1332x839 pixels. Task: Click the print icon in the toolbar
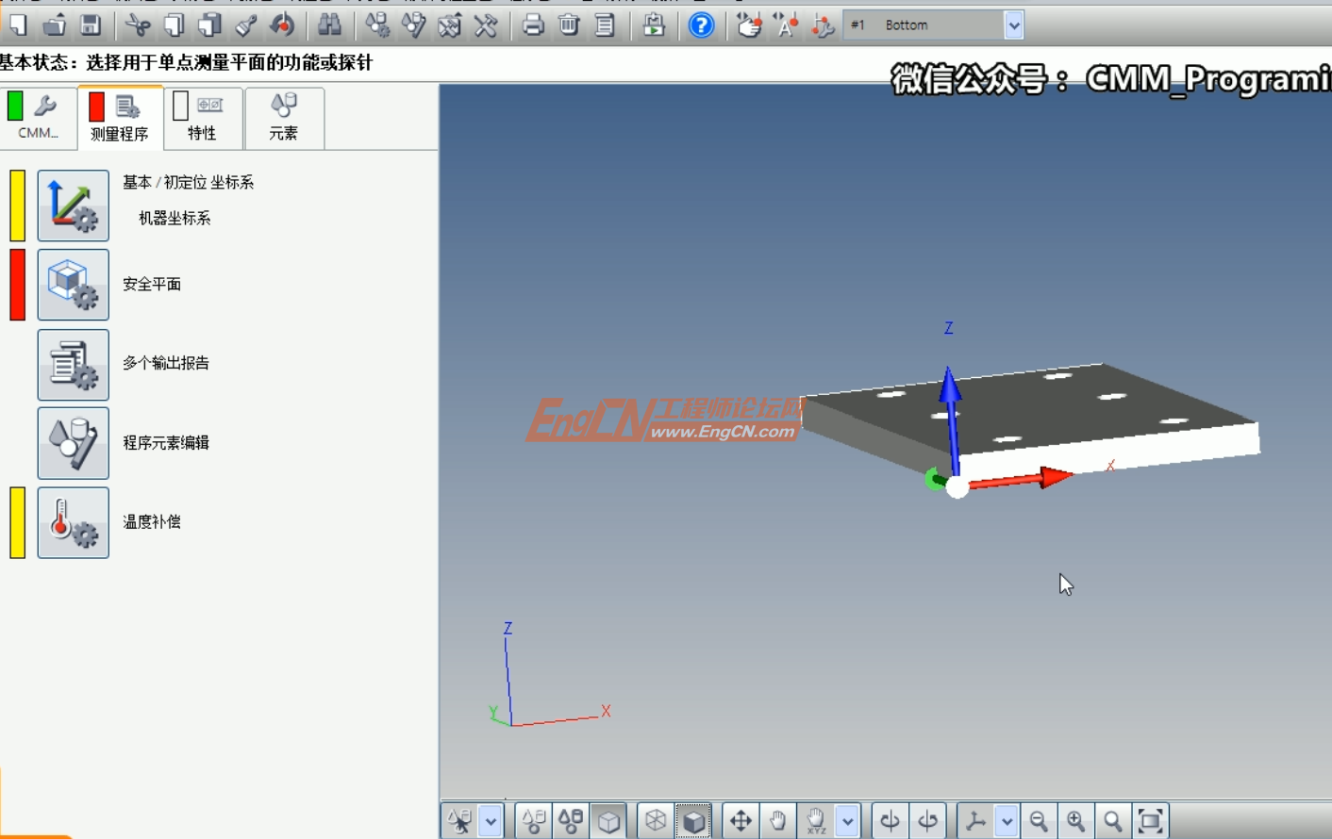point(533,25)
